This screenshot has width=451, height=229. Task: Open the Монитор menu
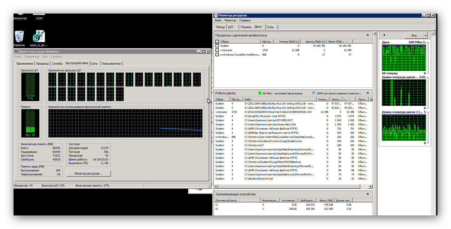tap(230, 21)
